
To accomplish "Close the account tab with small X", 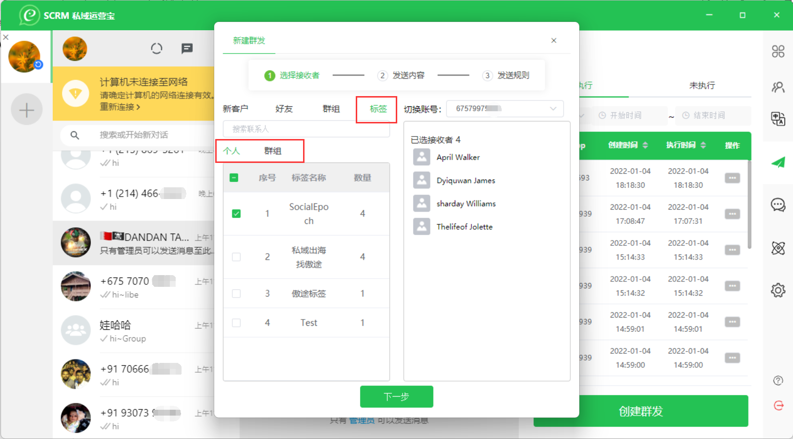I will [6, 37].
